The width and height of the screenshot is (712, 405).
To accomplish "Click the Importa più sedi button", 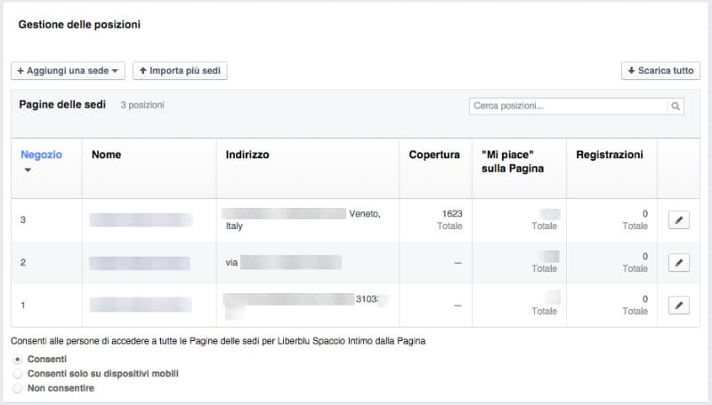I will tap(180, 71).
